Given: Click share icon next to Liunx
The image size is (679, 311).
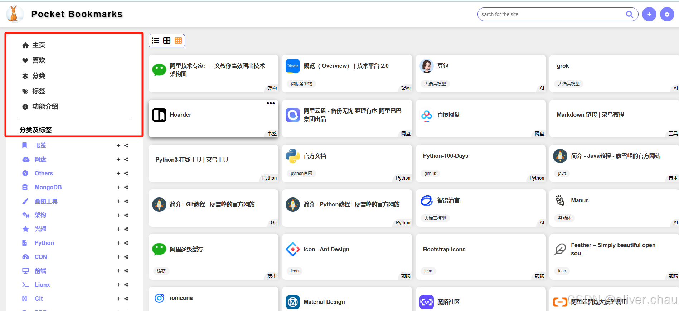Looking at the screenshot, I should click(126, 285).
